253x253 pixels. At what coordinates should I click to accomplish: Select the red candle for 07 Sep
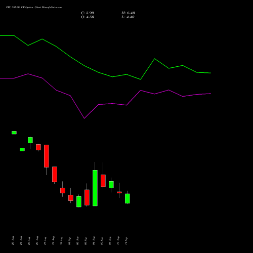coord(103,181)
